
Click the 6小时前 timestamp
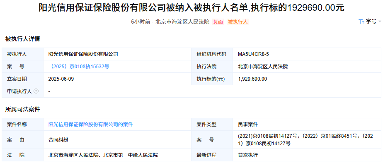pyautogui.click(x=141, y=22)
